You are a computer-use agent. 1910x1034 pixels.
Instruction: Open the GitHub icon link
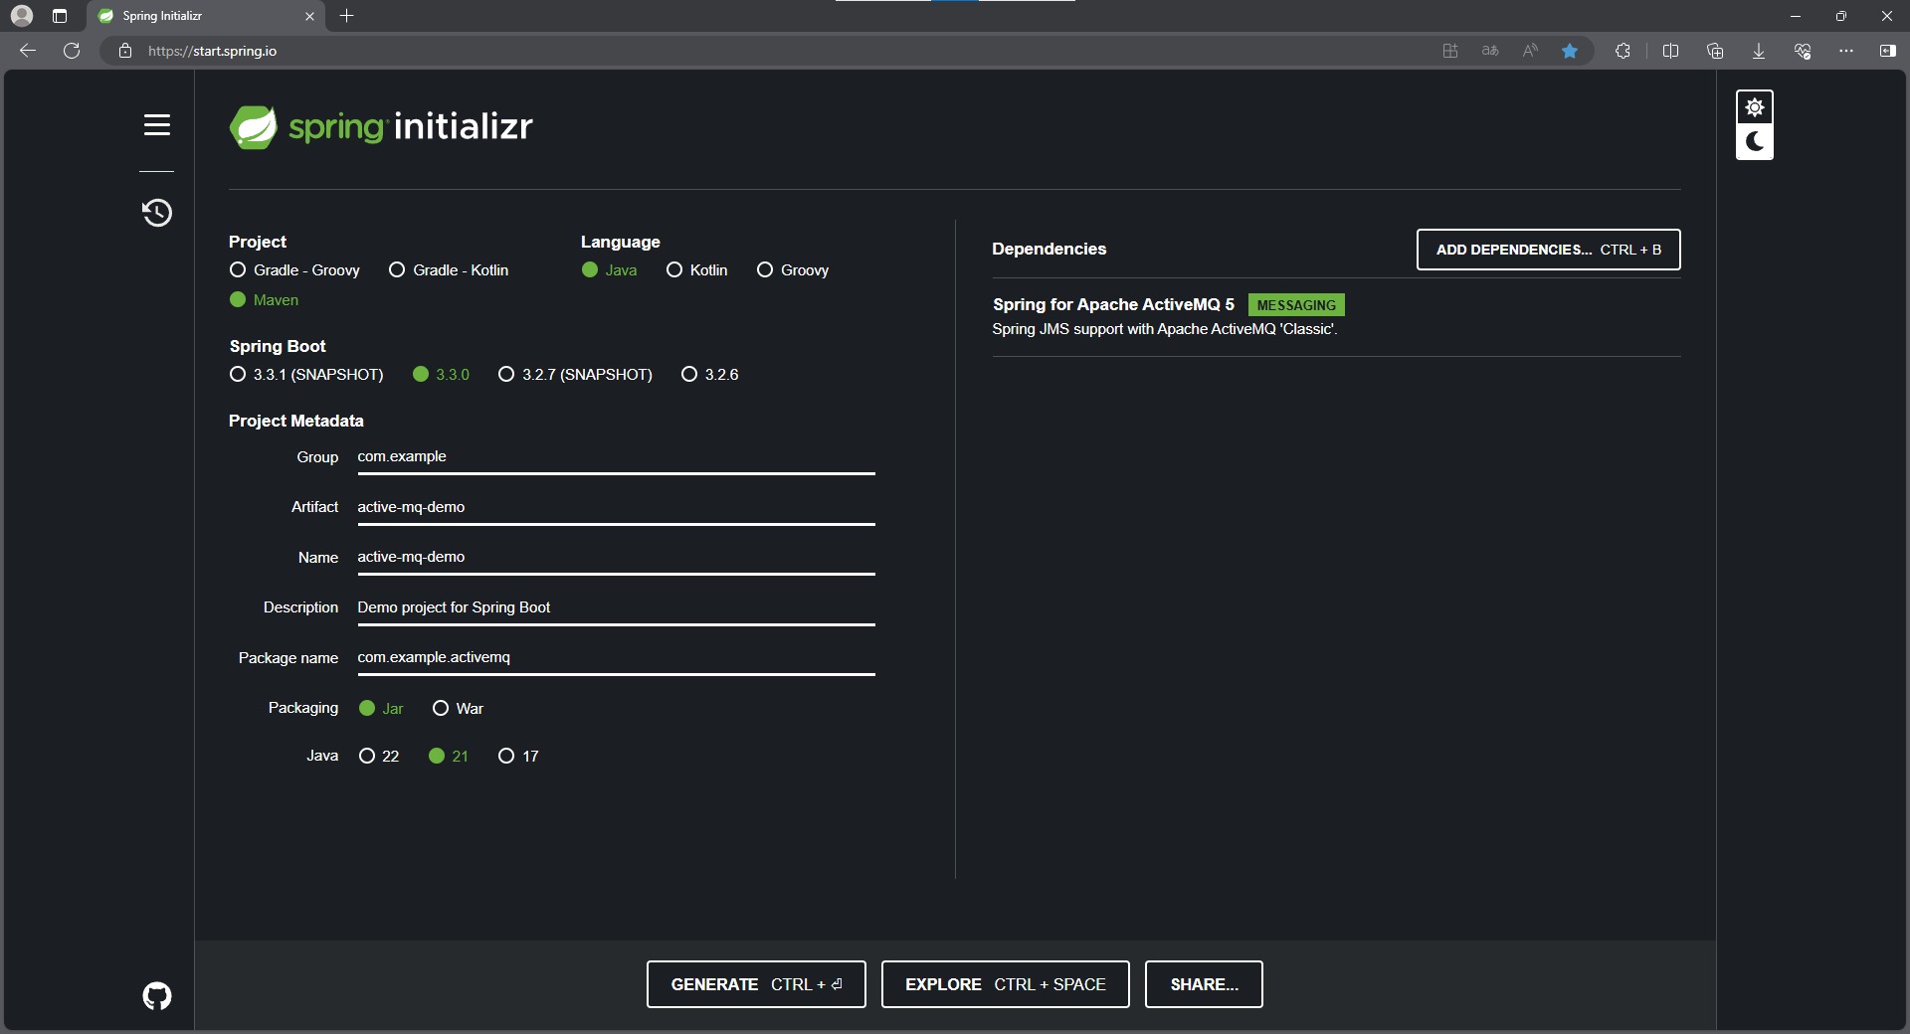point(157,995)
